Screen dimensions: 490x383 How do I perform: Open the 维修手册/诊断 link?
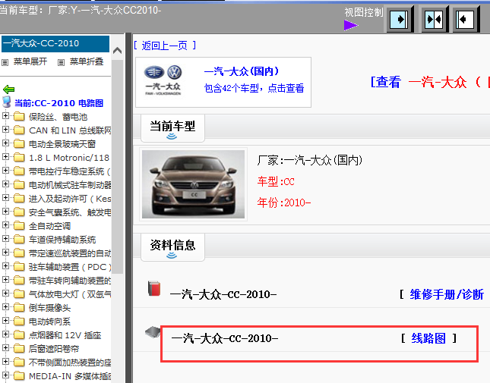(447, 294)
